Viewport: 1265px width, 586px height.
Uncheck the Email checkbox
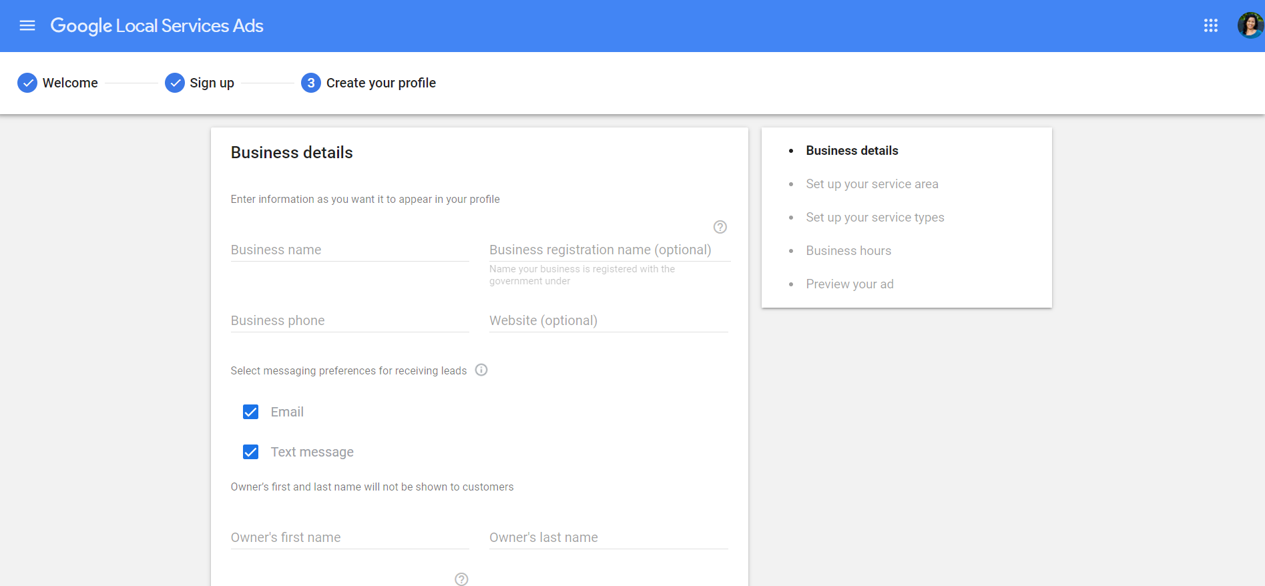pos(250,412)
